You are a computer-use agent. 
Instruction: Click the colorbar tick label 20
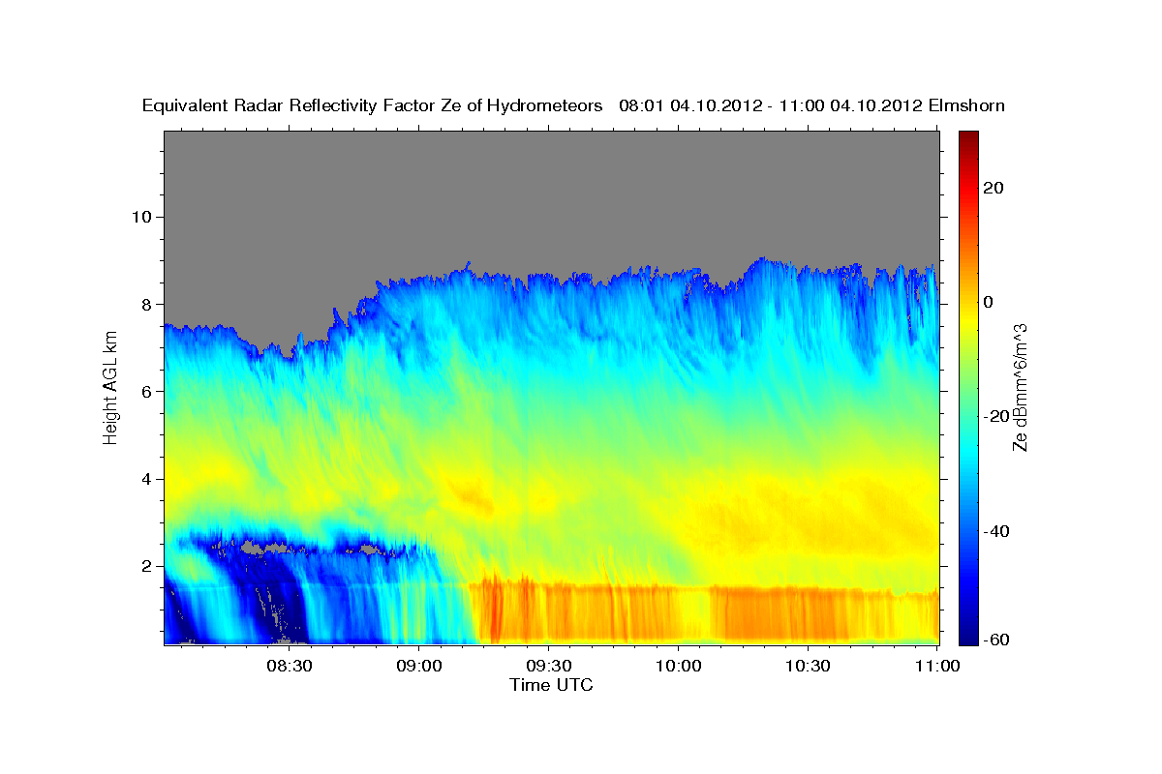[x=994, y=189]
